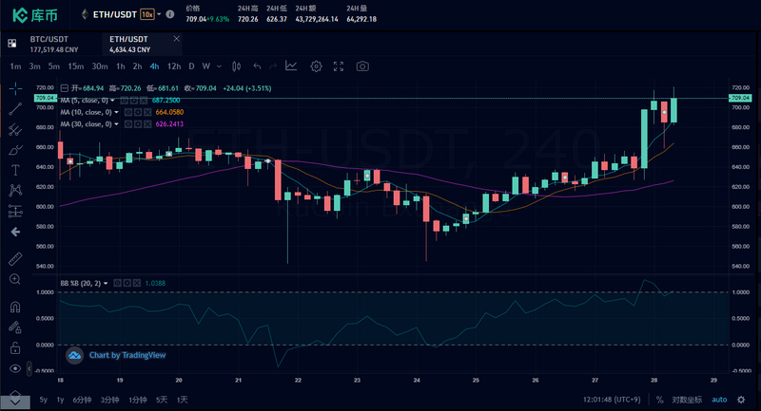Select the pattern drawing tool
Screen dimensions: 761x411
[x=15, y=190]
